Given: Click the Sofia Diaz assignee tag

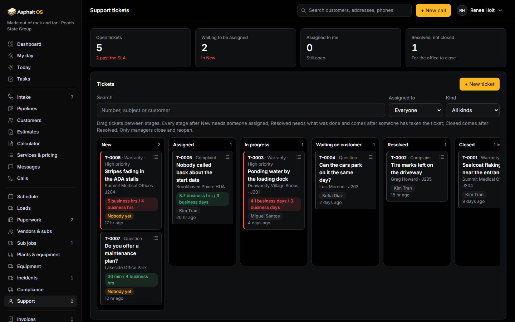Looking at the screenshot, I should (x=333, y=196).
